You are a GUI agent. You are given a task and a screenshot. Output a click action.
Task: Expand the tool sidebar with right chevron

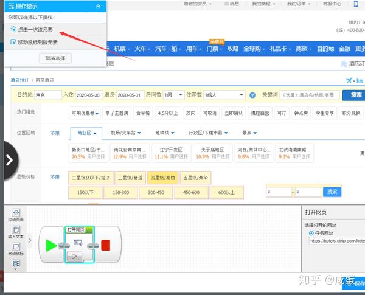[x=30, y=240]
